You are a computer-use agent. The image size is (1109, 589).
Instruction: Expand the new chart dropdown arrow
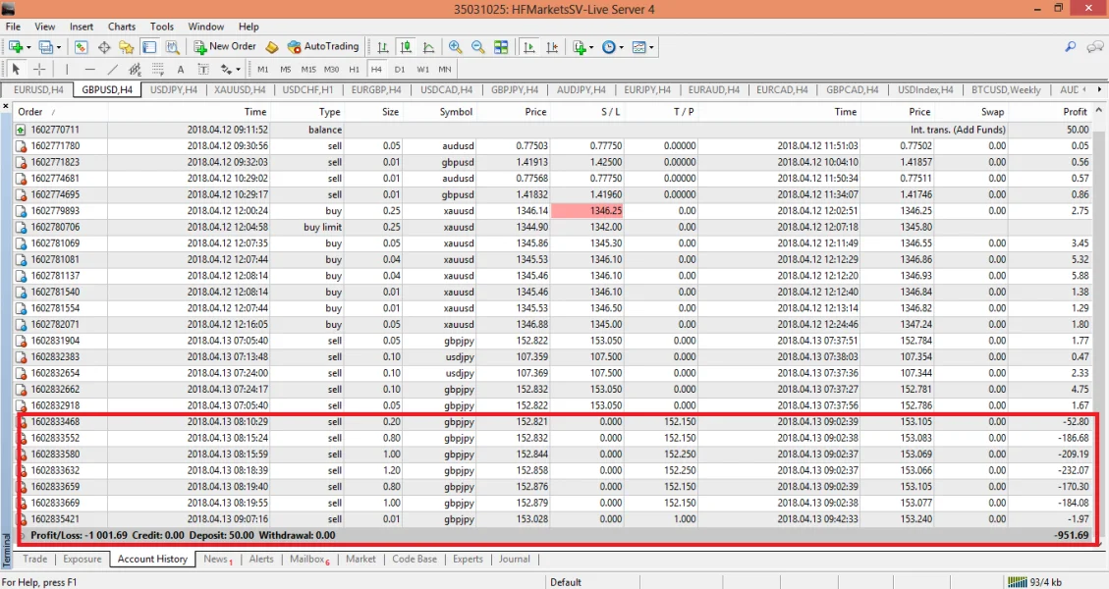tap(29, 46)
